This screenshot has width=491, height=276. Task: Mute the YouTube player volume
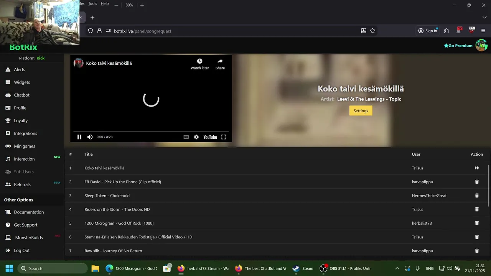(90, 137)
